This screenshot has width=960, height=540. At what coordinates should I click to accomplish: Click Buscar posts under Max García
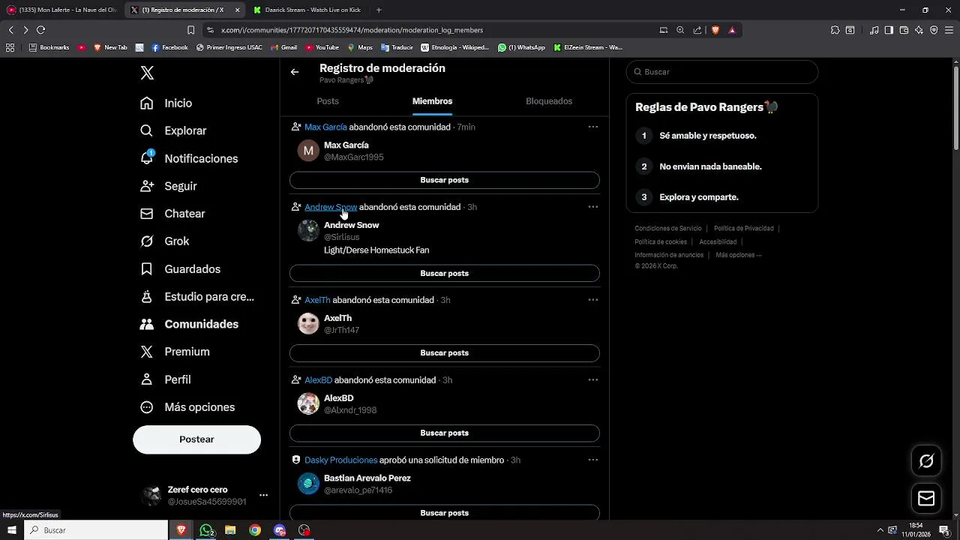pyautogui.click(x=445, y=180)
